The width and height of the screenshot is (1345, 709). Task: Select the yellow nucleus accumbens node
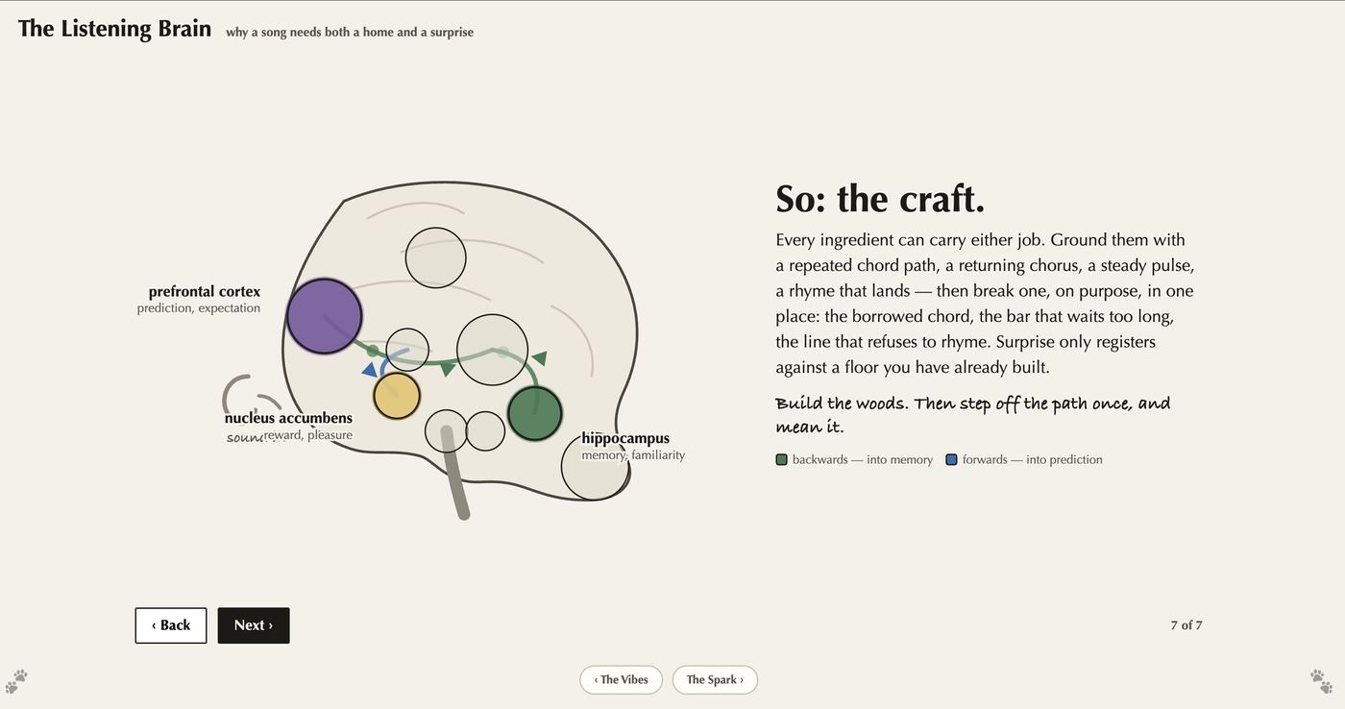[x=397, y=396]
